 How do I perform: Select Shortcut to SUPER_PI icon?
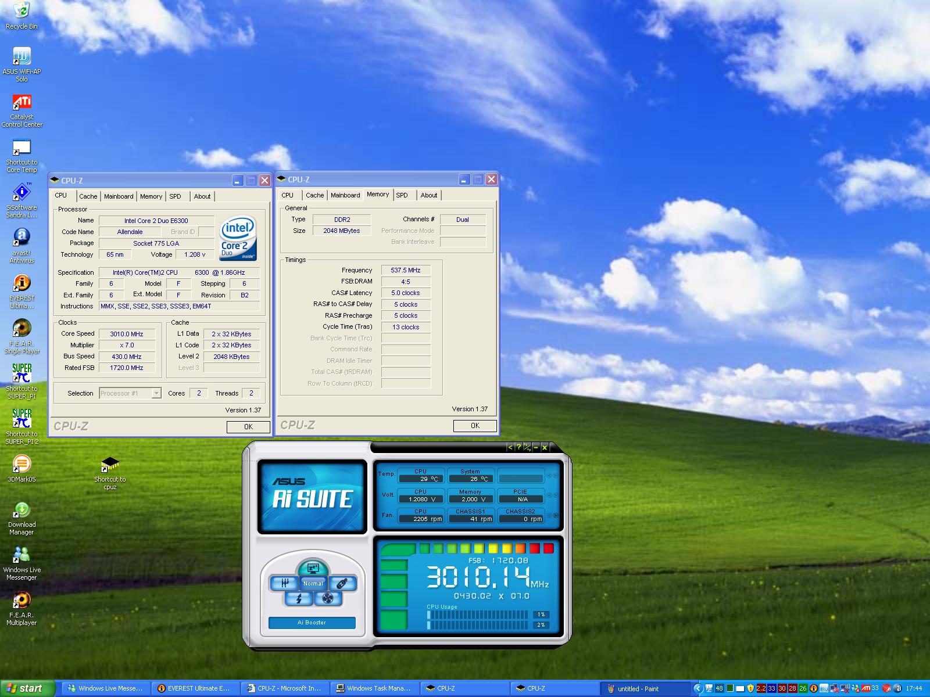(x=22, y=382)
